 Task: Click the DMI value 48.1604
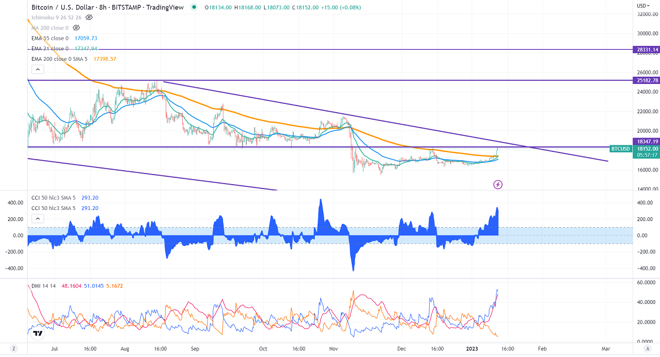pos(72,286)
